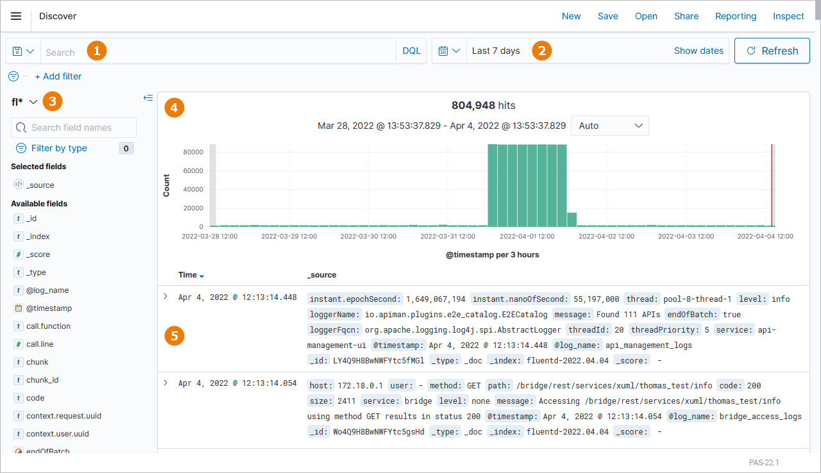Click the @timestamp field calendar icon
This screenshot has height=473, width=821.
tap(19, 308)
